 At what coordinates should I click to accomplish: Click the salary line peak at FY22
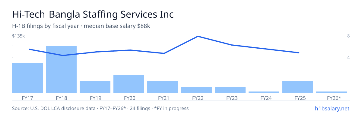[x=198, y=36]
